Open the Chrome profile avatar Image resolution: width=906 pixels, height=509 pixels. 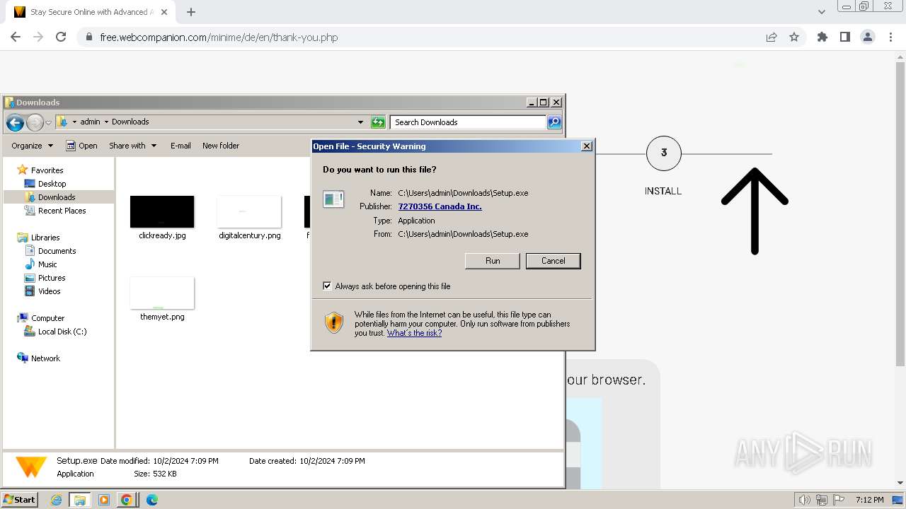click(868, 37)
